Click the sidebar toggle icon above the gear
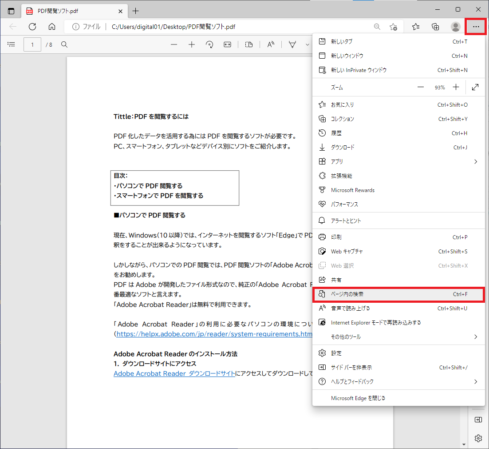This screenshot has height=449, width=489. click(478, 420)
